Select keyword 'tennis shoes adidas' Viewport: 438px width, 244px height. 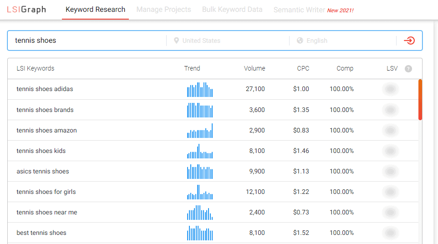[x=45, y=89]
